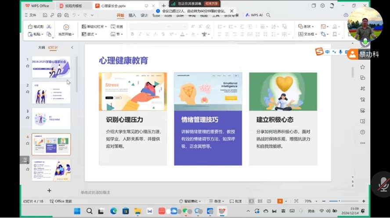Switch to slide sorter grid view

260,201
